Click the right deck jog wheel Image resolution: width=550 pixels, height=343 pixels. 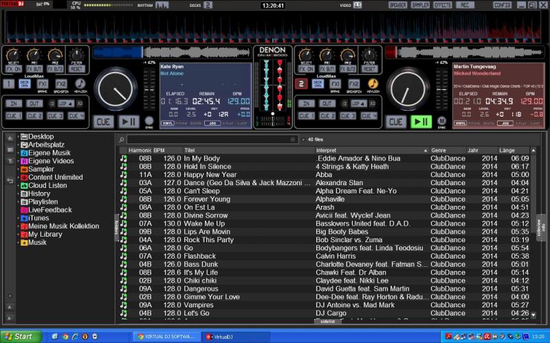408,89
